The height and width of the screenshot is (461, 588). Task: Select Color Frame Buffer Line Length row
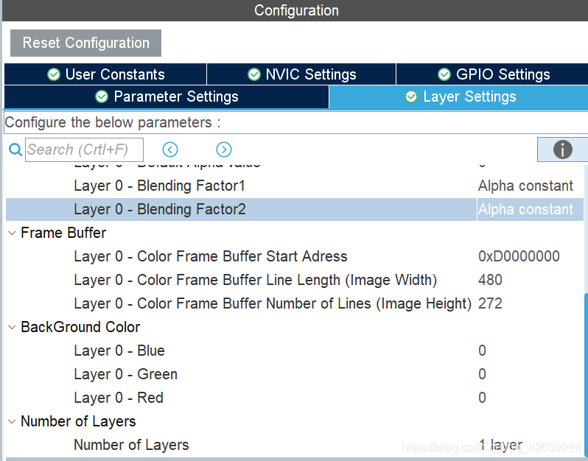click(x=295, y=280)
